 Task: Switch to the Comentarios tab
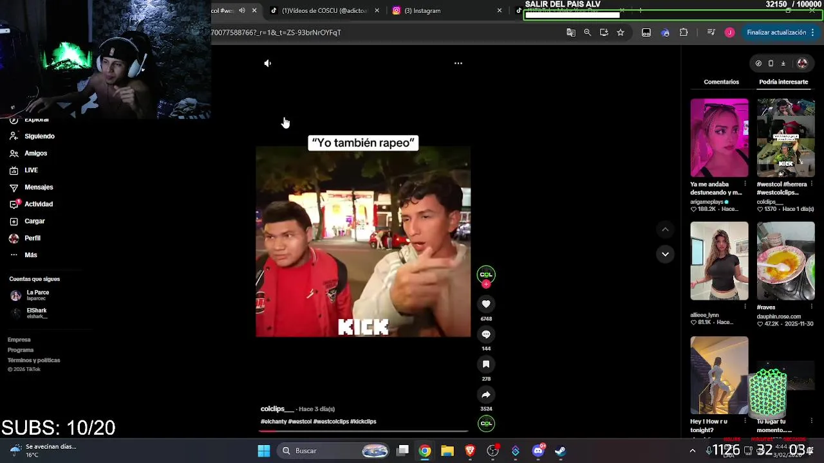(721, 82)
